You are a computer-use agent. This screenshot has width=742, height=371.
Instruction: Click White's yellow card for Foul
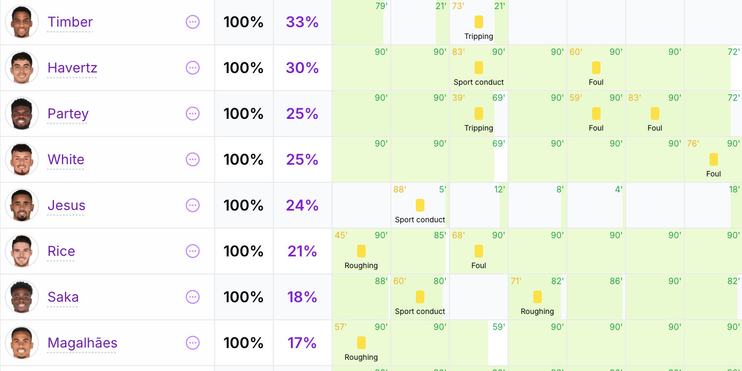tap(714, 159)
